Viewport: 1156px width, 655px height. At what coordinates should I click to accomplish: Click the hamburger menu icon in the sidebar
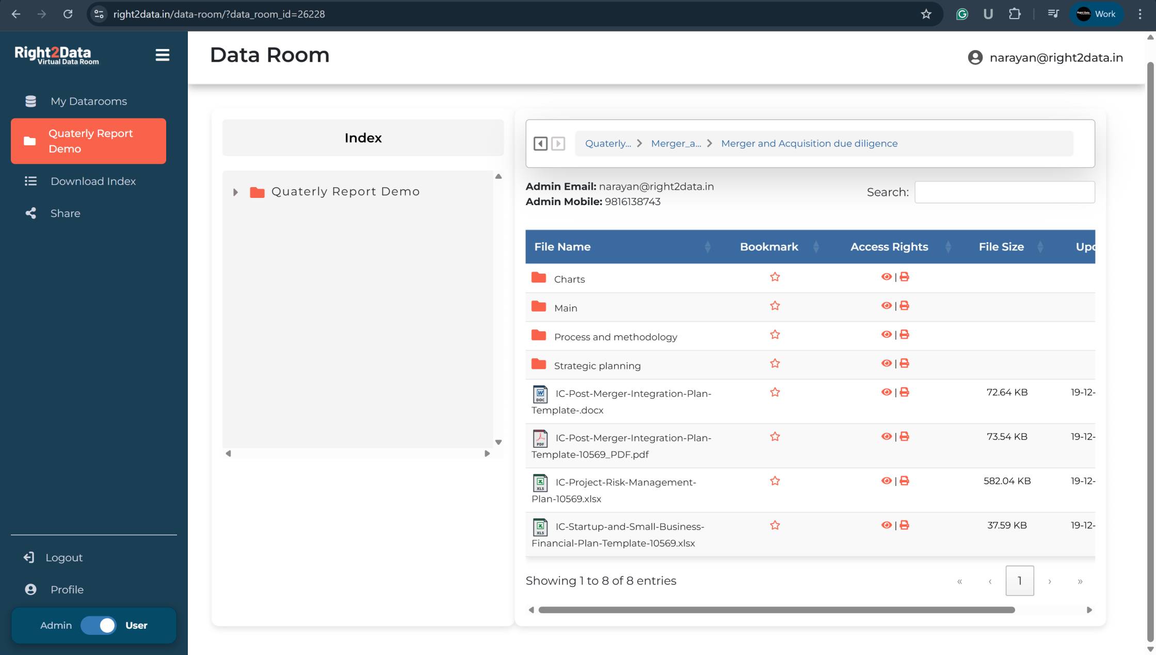pos(162,55)
